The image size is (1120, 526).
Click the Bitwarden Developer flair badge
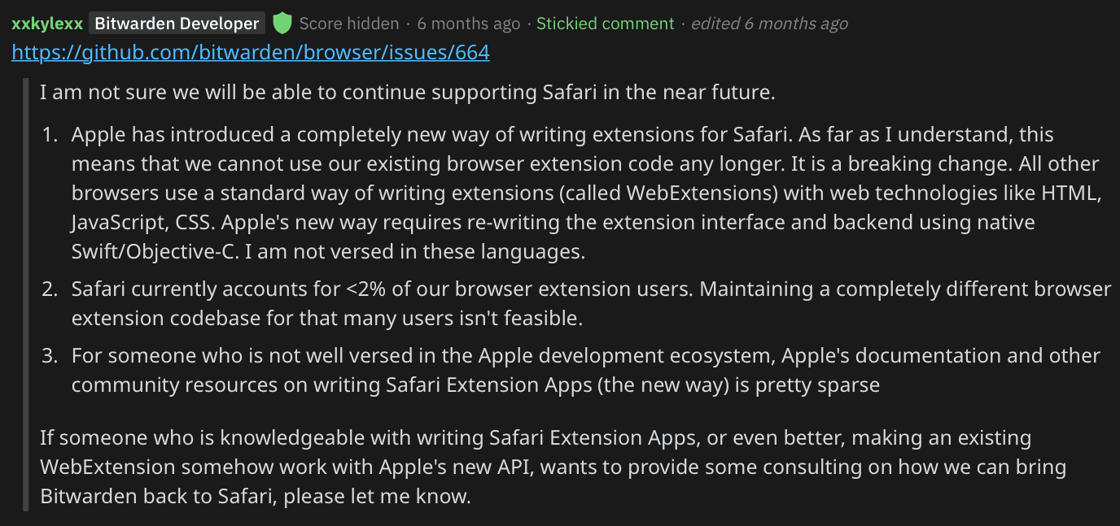[x=177, y=24]
